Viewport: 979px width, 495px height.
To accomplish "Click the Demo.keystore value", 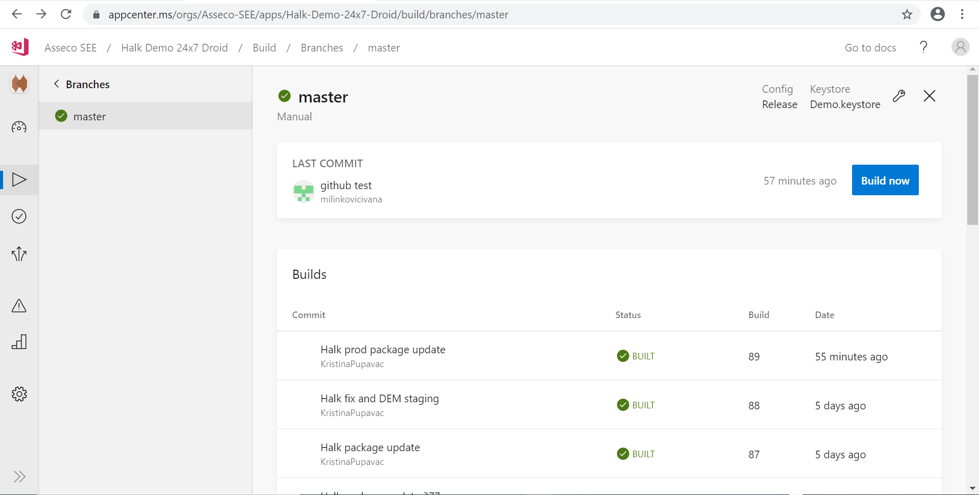I will [x=845, y=105].
